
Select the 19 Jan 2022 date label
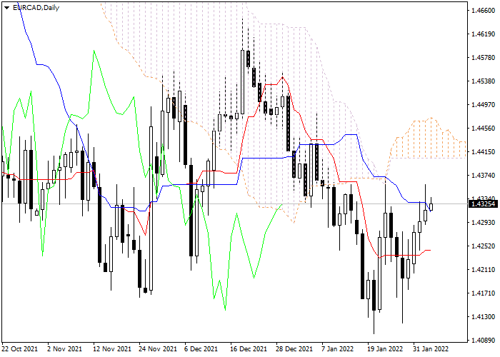[x=386, y=348]
